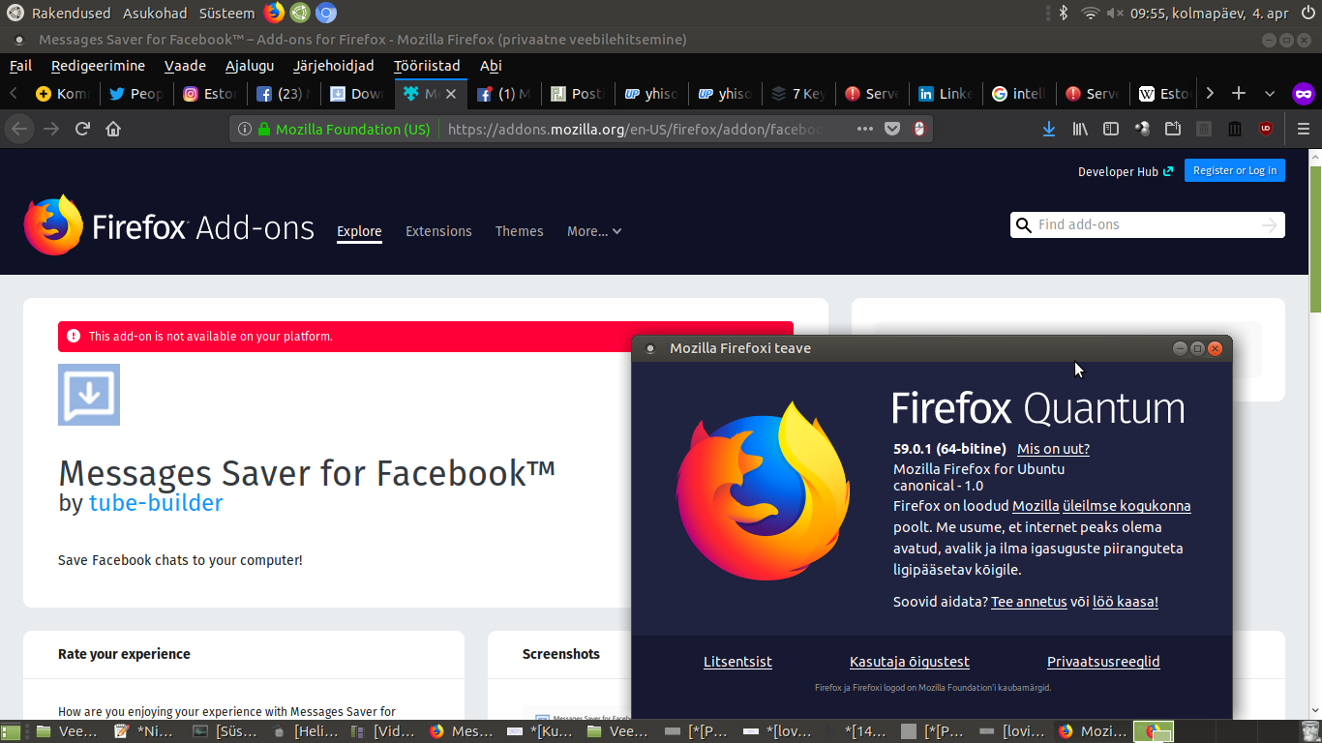This screenshot has width=1322, height=743.
Task: Click the Themes navigation link
Action: pos(519,231)
